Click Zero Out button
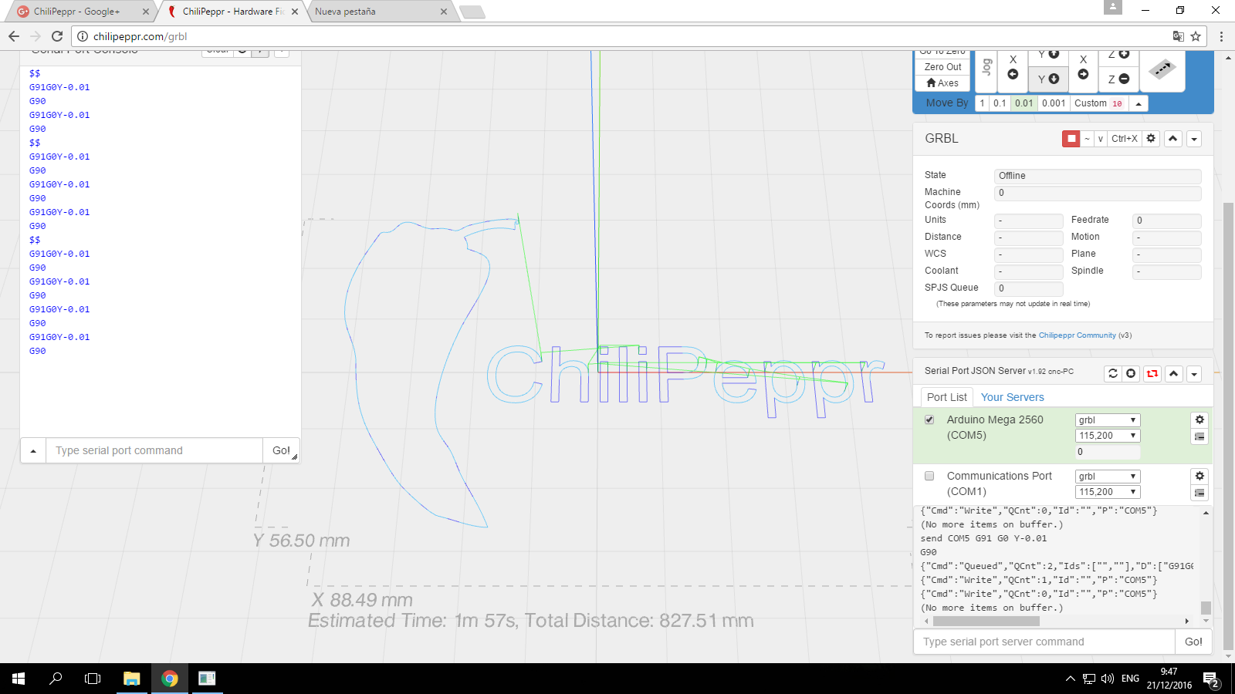 (x=942, y=67)
